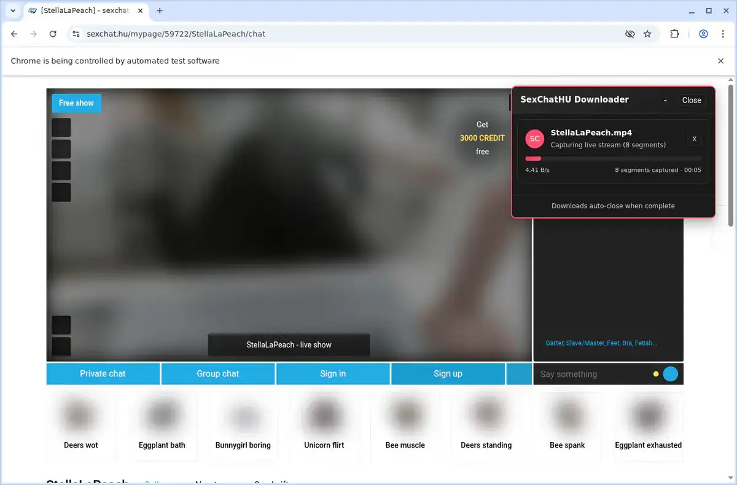Close the SexChatHU Downloader panel
The height and width of the screenshot is (485, 737).
coord(692,100)
